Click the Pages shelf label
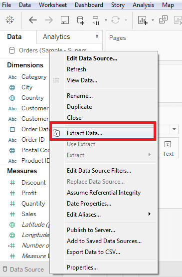The height and width of the screenshot is (277, 182). pos(118,38)
